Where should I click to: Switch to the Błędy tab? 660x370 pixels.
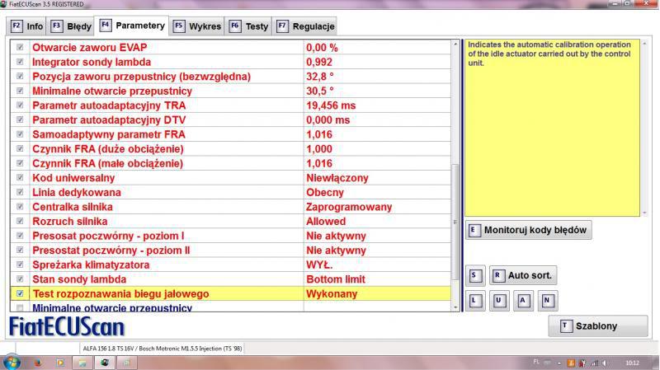tap(73, 26)
